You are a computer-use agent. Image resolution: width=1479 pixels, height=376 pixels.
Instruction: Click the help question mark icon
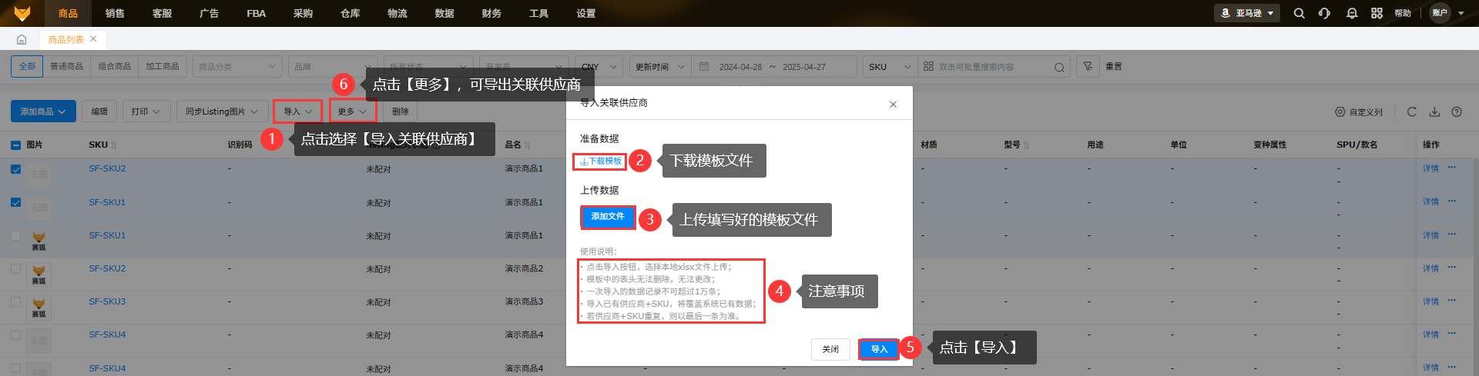(1457, 111)
